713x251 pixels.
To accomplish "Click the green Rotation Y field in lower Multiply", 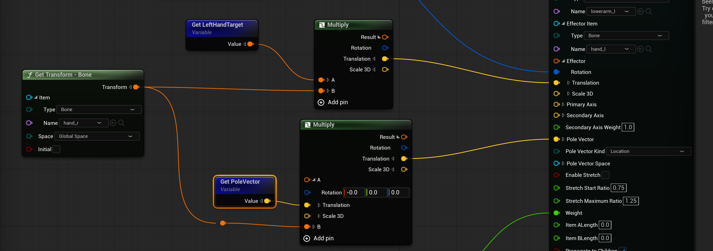I will [376, 193].
